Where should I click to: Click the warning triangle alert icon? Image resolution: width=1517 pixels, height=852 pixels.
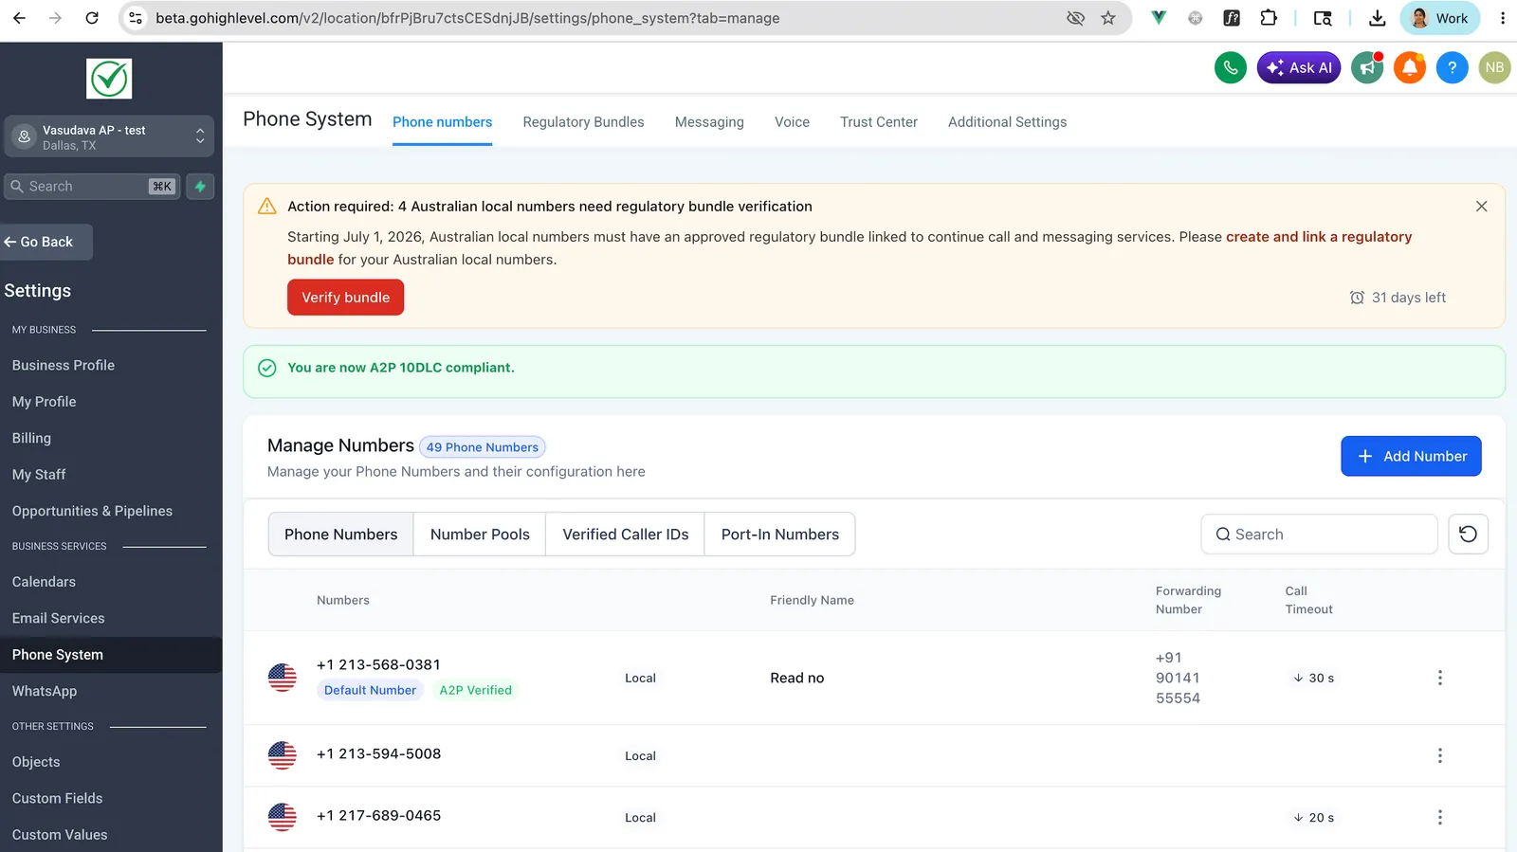point(267,206)
